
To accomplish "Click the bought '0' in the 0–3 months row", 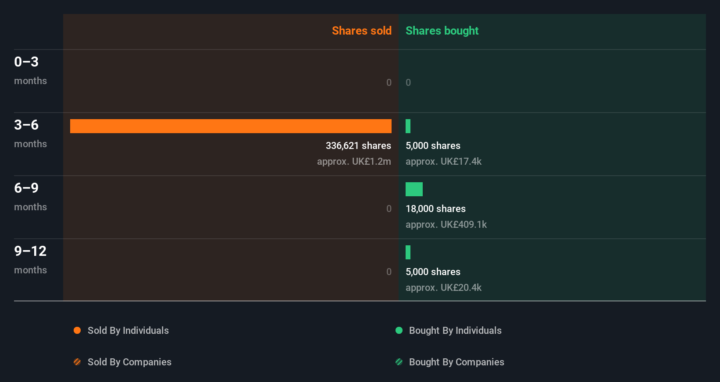I will pyautogui.click(x=408, y=82).
